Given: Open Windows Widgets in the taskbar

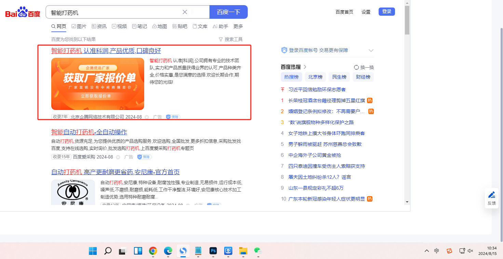Looking at the screenshot, I should click(138, 251).
